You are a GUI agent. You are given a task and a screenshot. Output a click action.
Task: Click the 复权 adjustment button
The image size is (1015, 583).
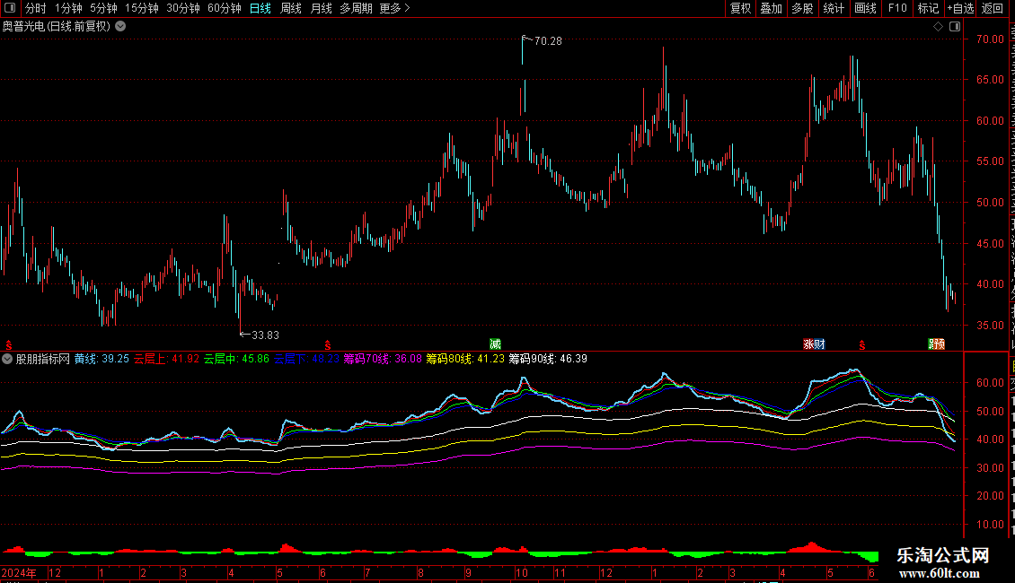(740, 8)
